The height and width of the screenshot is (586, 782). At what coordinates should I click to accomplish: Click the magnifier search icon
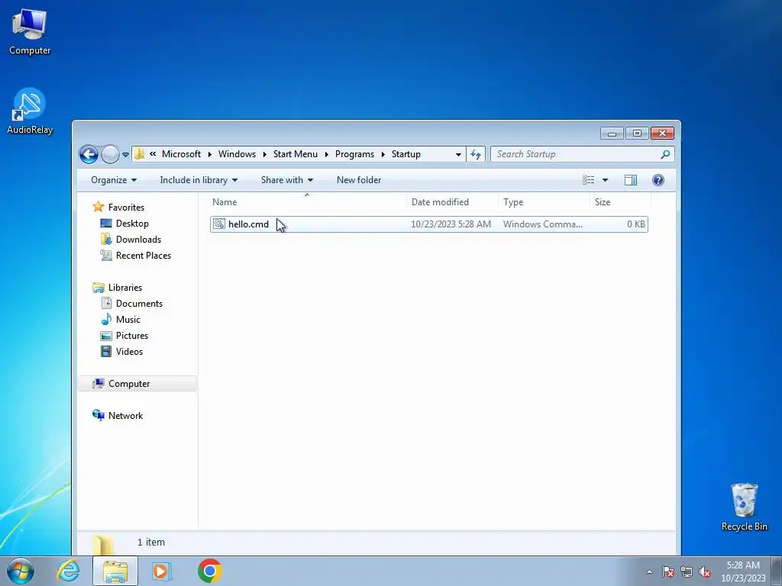665,154
